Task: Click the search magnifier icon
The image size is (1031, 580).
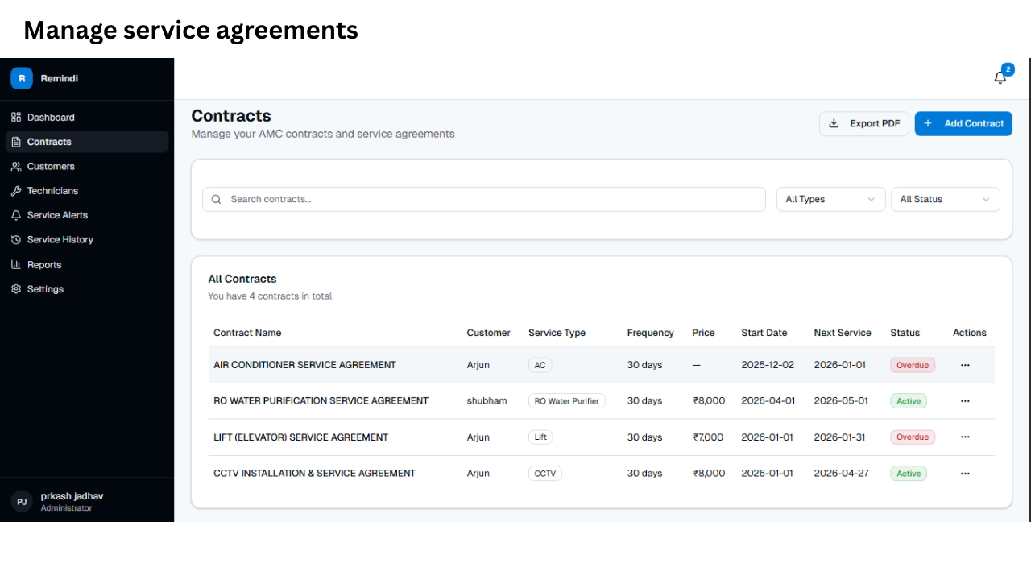Action: (x=217, y=199)
